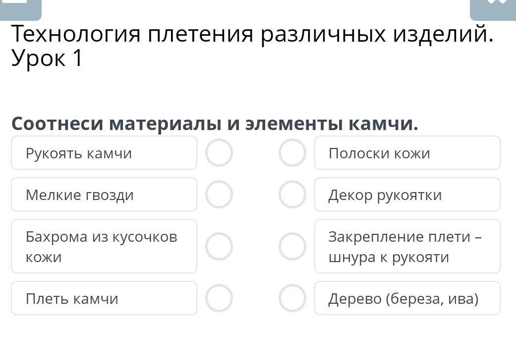Tap the Бахрома из кусочков кожи card
The image size is (516, 342).
point(104,246)
